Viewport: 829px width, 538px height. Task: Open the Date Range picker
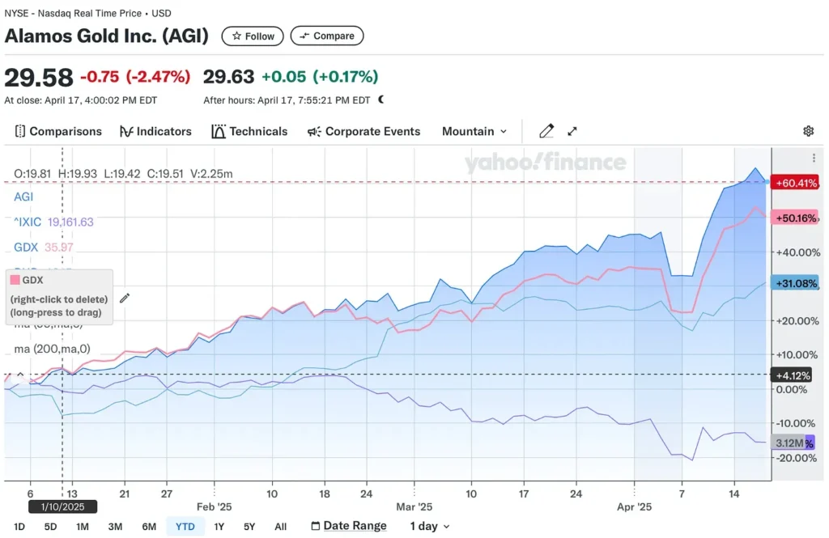348,526
